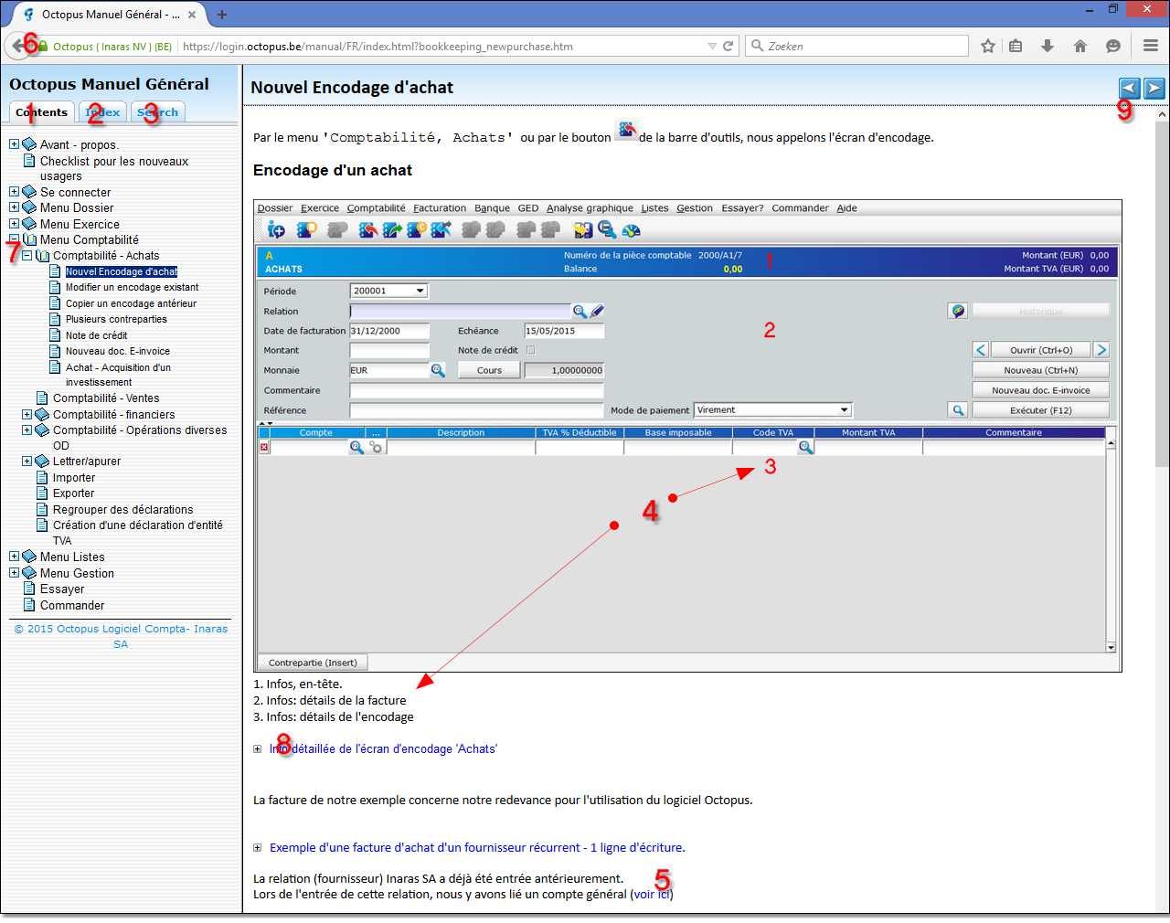Open the Analyse graphique menu
Image resolution: width=1170 pixels, height=923 pixels.
point(590,208)
